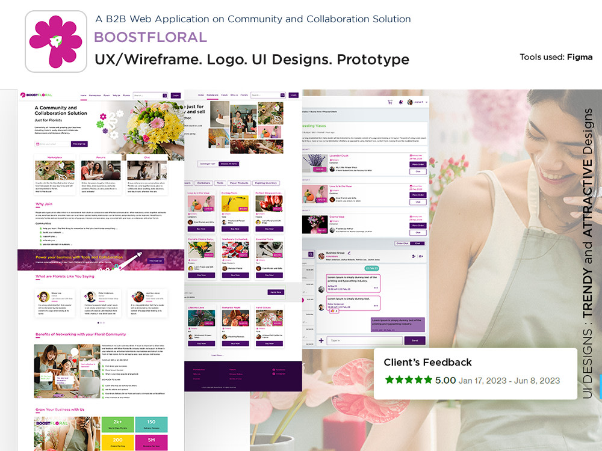Image resolution: width=602 pixels, height=451 pixels.
Task: Click the Forums feature card image
Action: click(x=101, y=170)
